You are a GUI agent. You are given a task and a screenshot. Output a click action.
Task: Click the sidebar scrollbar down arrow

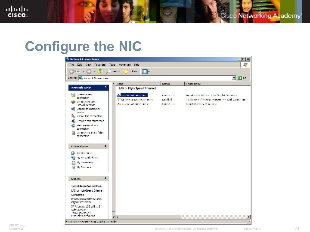click(x=114, y=217)
